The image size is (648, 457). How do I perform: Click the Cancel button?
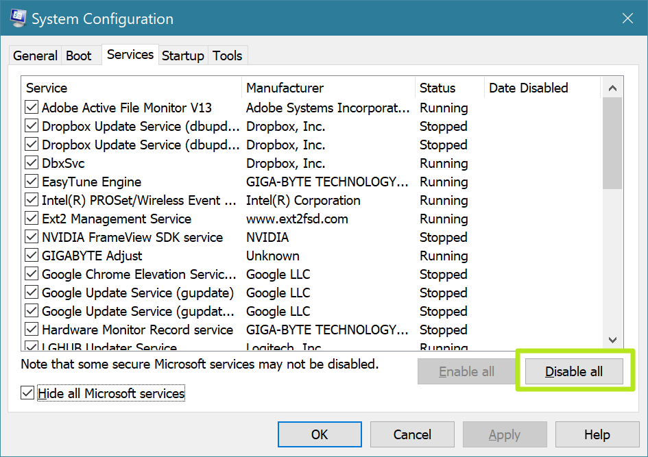[x=411, y=434]
